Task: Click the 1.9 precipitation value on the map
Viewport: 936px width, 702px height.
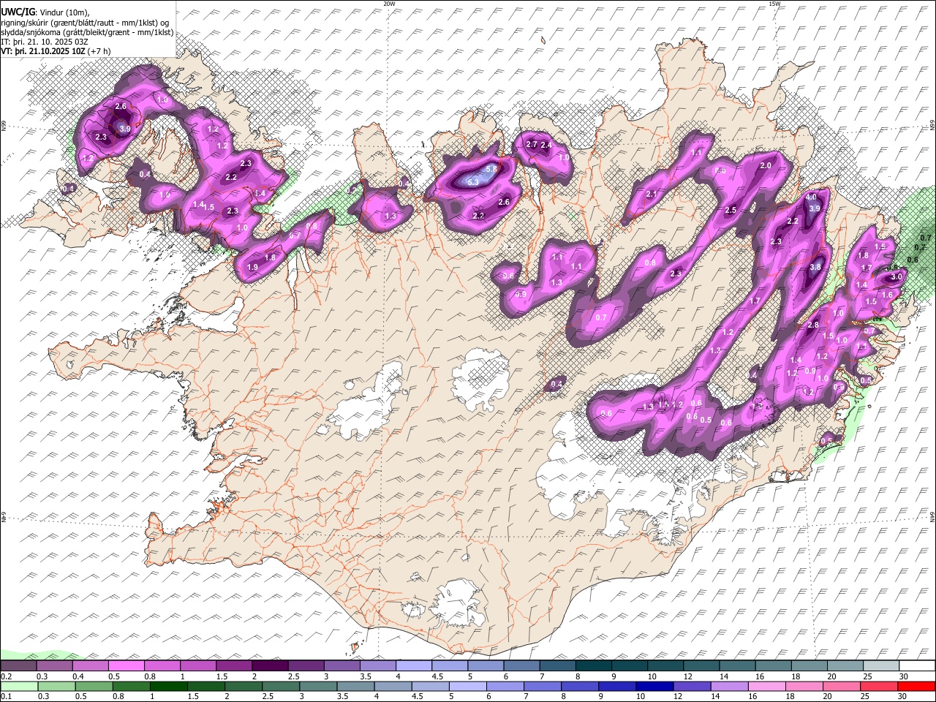Action: coord(253,268)
